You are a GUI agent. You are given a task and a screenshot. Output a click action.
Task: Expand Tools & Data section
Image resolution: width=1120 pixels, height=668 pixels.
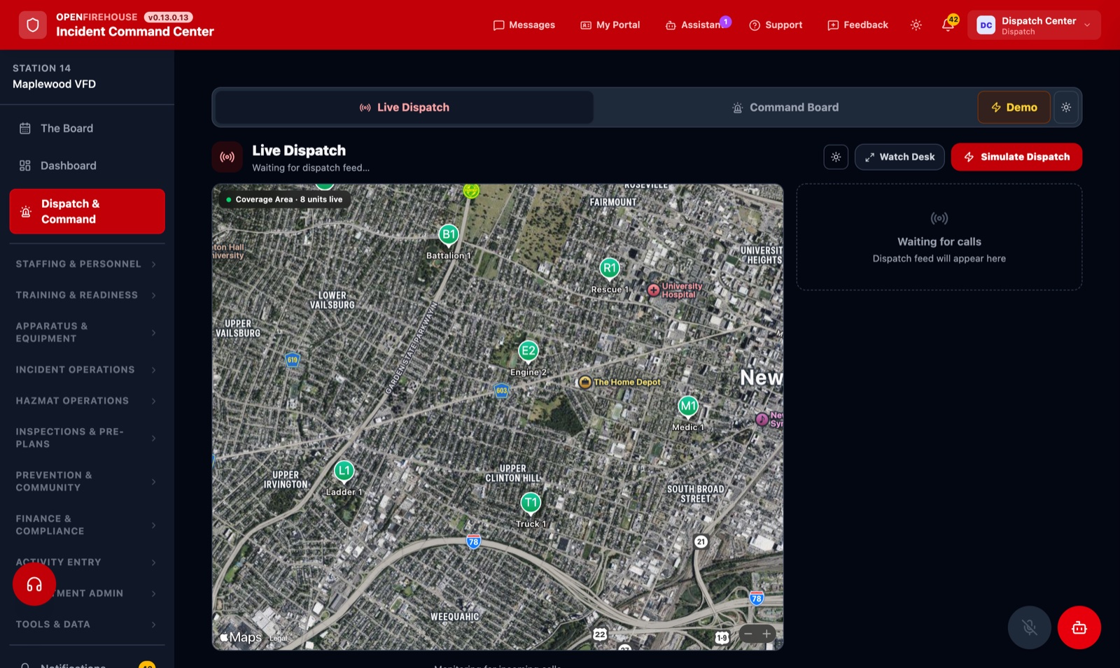click(87, 625)
